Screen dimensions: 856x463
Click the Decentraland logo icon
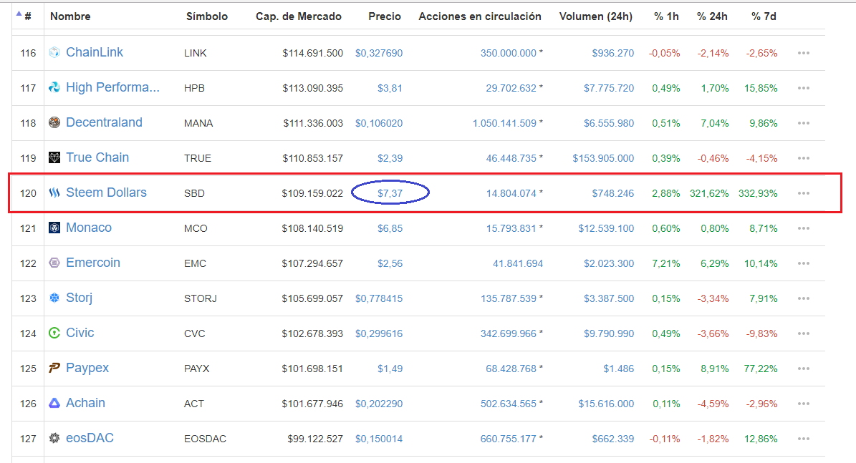54,122
